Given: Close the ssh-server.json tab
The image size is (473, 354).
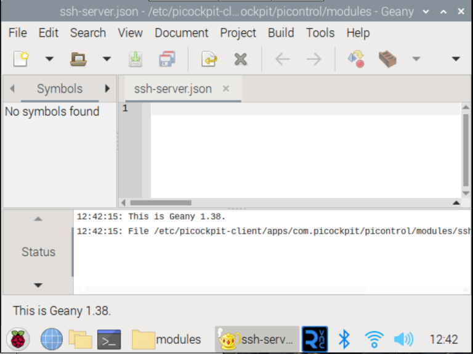Looking at the screenshot, I should [225, 89].
